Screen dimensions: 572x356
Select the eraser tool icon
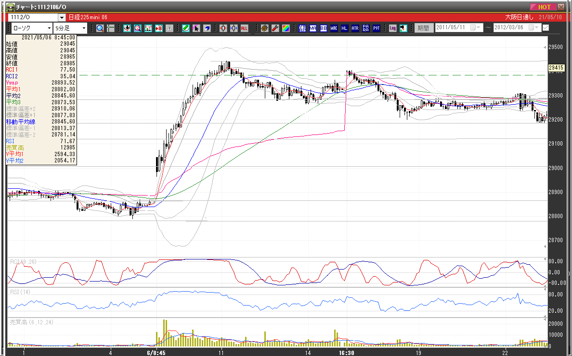click(207, 28)
